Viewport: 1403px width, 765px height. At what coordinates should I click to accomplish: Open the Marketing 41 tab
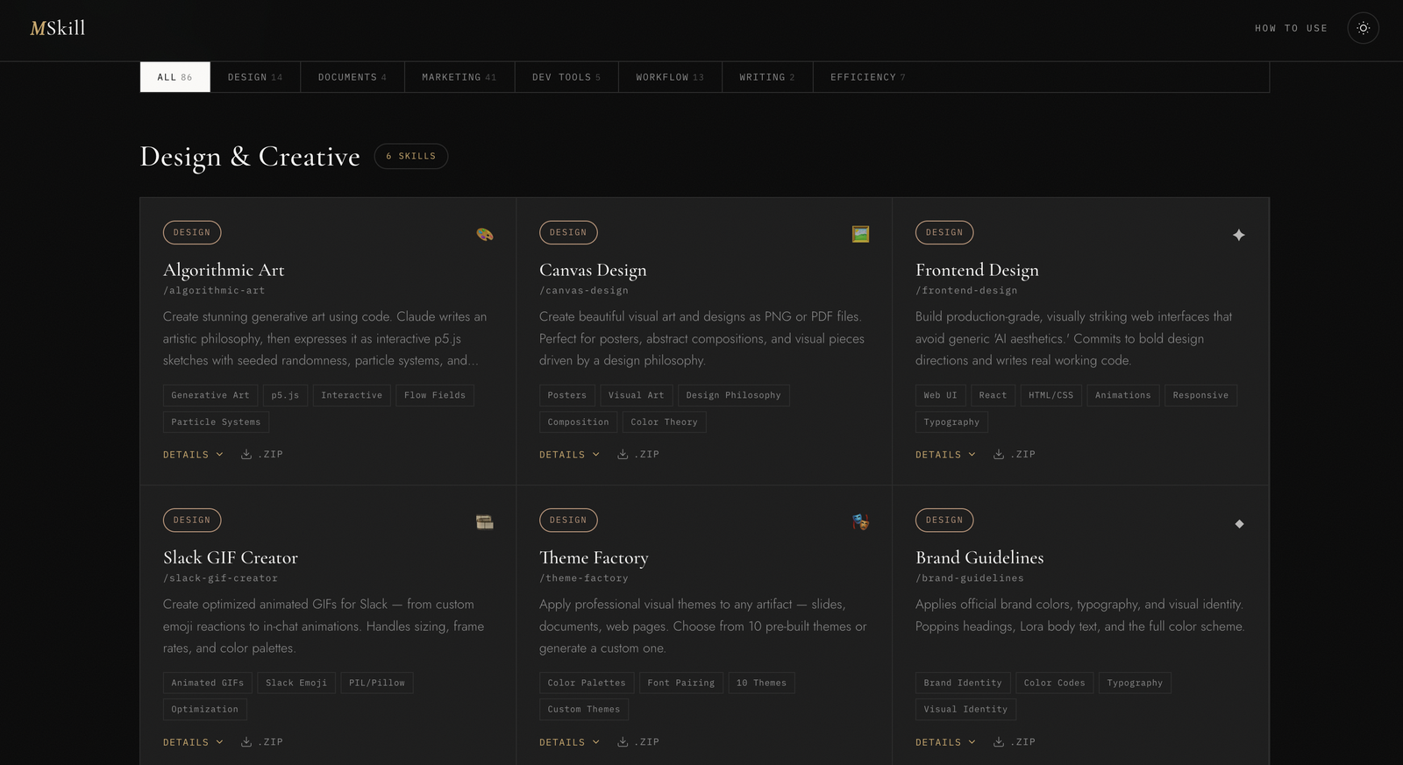459,77
